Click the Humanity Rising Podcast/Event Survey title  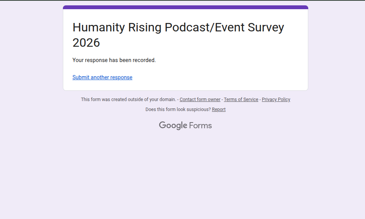pyautogui.click(x=178, y=28)
